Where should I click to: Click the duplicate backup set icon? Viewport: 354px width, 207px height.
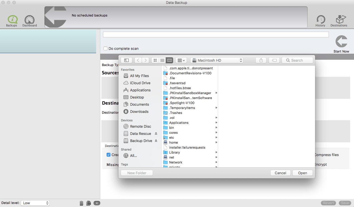coord(89,203)
